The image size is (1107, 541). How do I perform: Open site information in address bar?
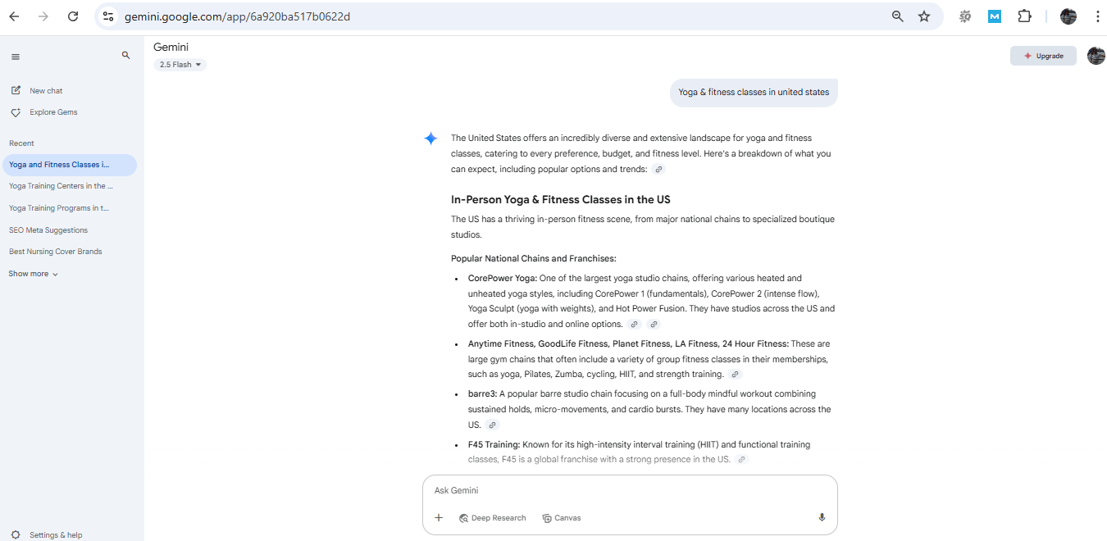click(x=108, y=16)
